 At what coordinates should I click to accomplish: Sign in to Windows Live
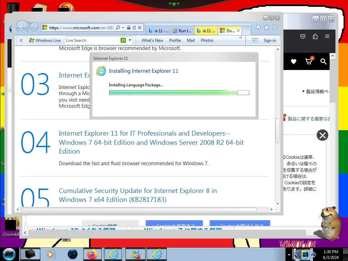[269, 40]
